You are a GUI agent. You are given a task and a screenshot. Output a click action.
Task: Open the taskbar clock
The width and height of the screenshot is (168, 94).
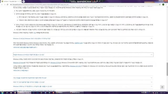(x=163, y=93)
